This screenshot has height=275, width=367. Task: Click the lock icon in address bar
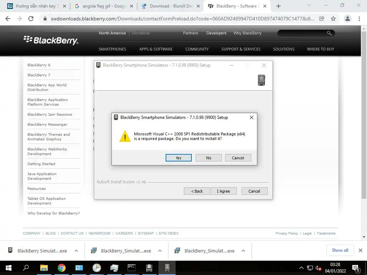45,19
